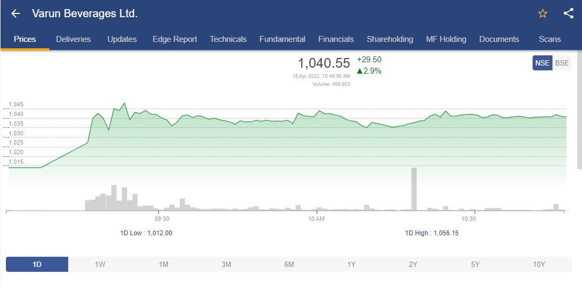This screenshot has width=582, height=289.
Task: Open the Deliveries tab
Action: tap(73, 39)
